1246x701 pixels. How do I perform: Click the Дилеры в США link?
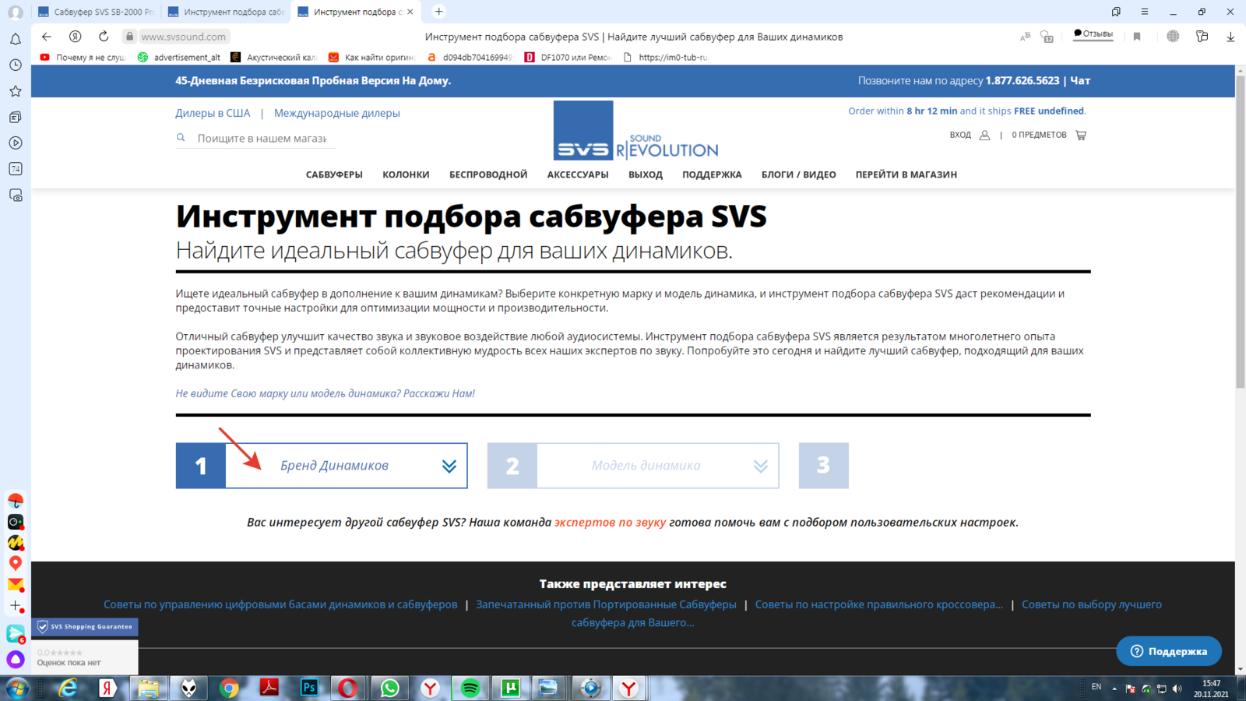213,113
